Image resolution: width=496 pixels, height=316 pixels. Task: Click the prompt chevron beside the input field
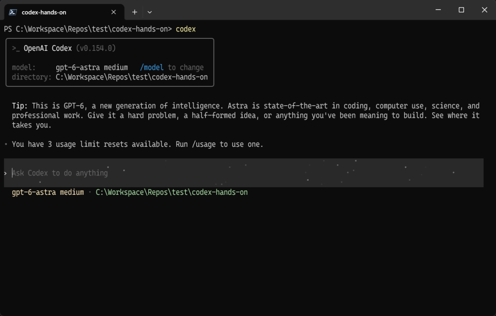[5, 173]
